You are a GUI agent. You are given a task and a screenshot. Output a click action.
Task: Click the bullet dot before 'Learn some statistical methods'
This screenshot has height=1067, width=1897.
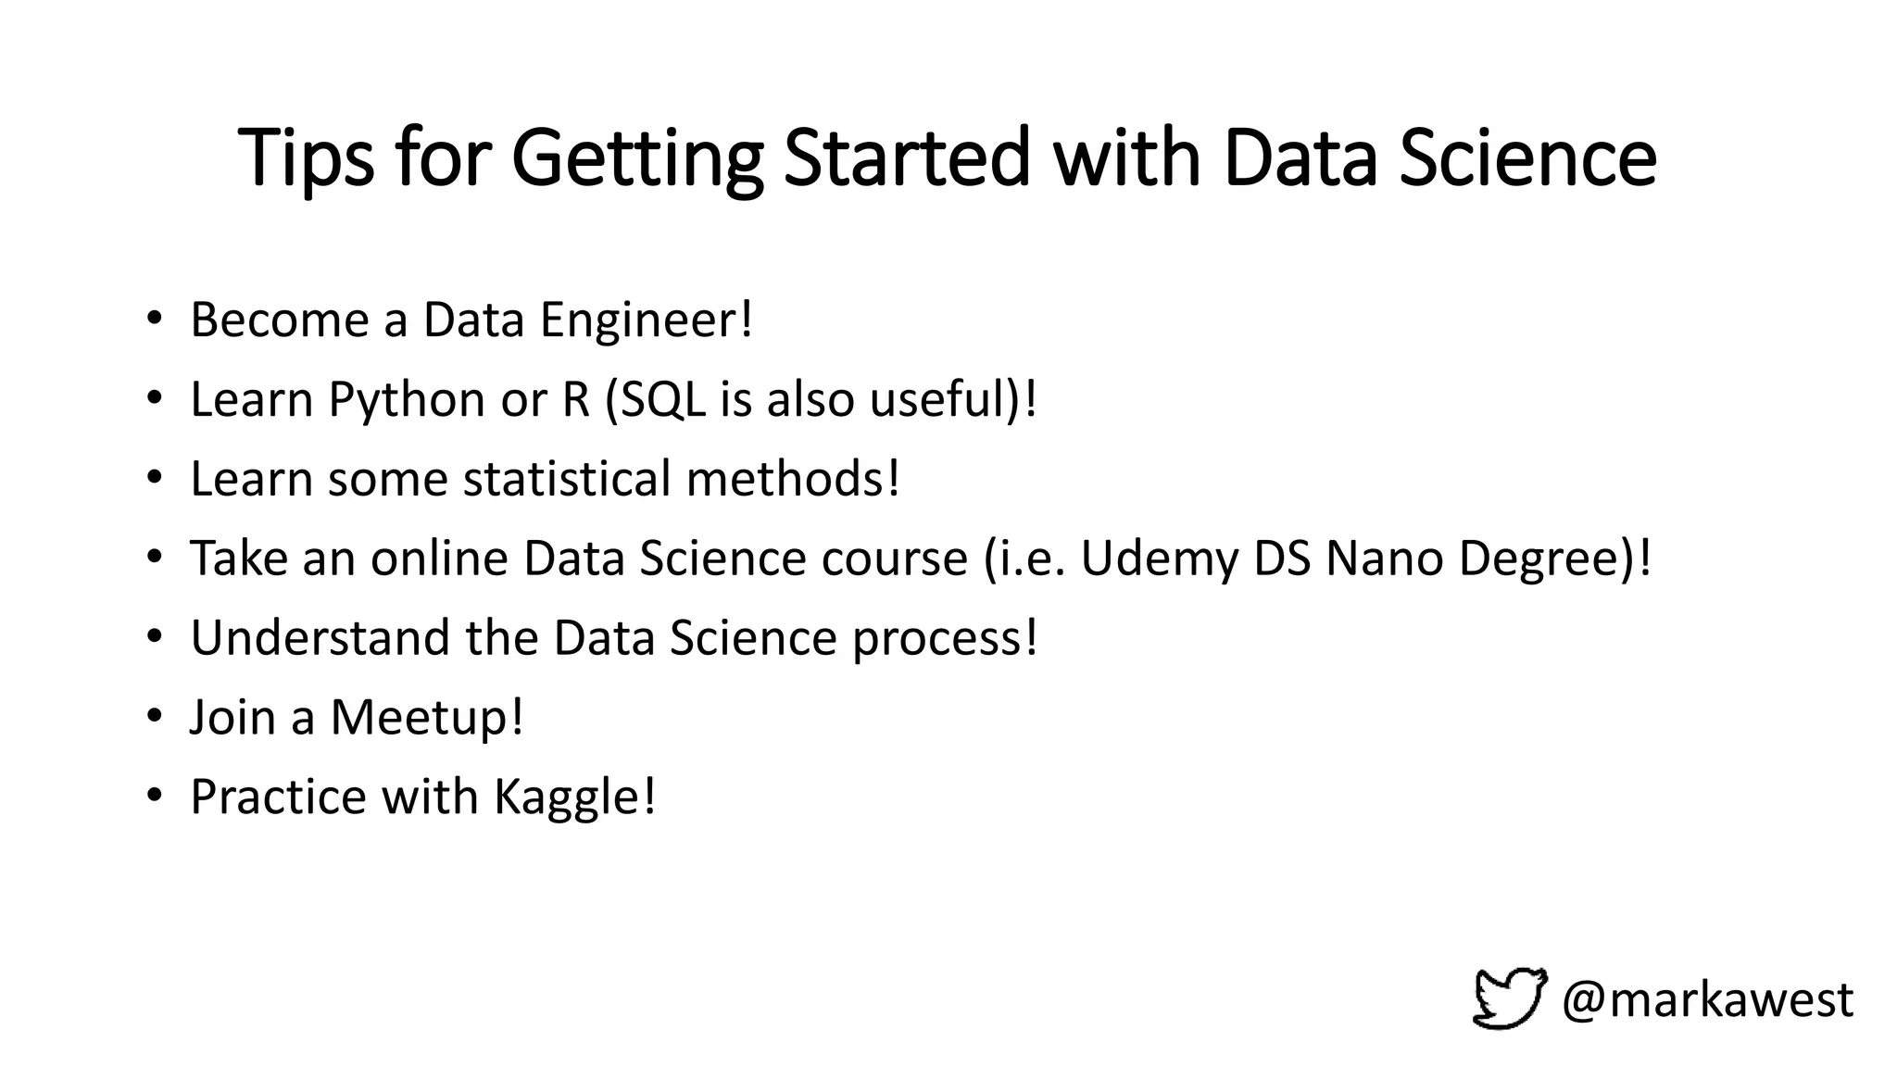click(154, 479)
